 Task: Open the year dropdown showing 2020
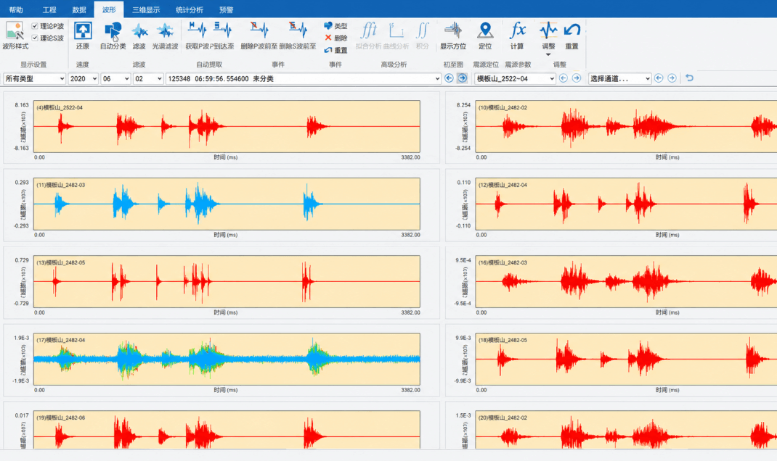pyautogui.click(x=83, y=79)
